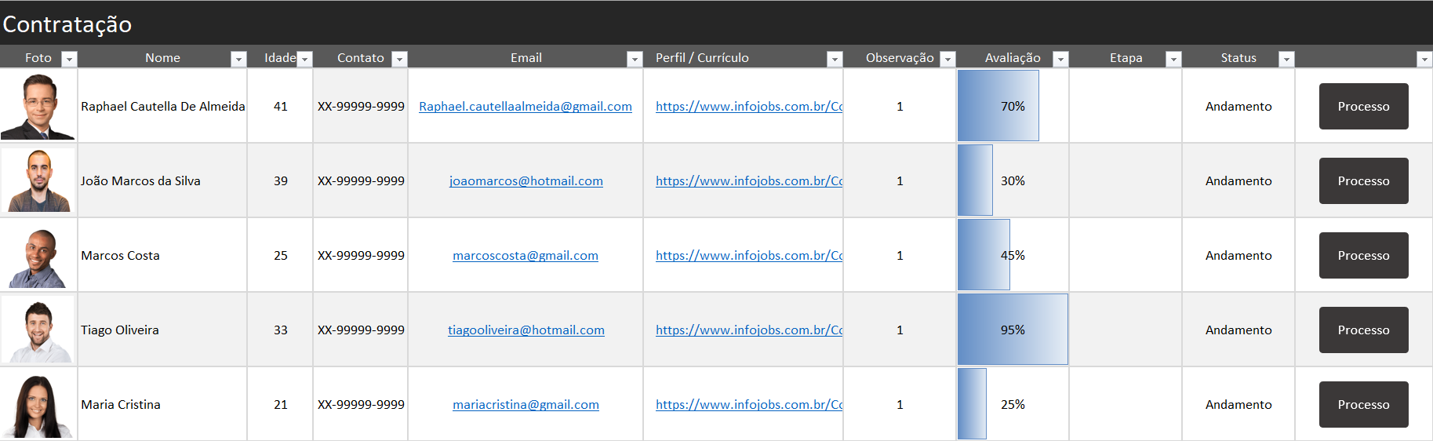The width and height of the screenshot is (1433, 441).
Task: Open the Etapa column filter dropdown
Action: 1173,59
